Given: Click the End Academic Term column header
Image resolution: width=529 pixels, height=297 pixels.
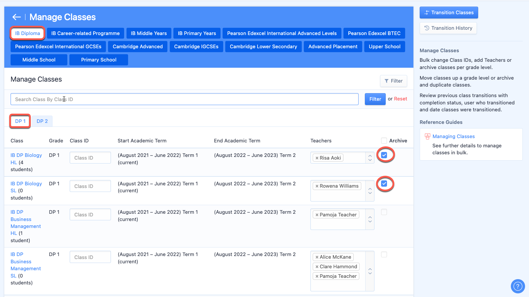Looking at the screenshot, I should [237, 141].
